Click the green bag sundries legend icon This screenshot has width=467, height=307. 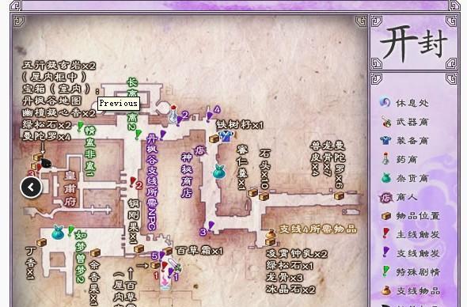click(386, 178)
